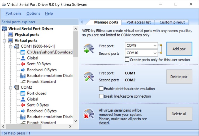Viewport: 199px width, 136px height.
Task: Click the user icon next to Global under COM1
Action: [x=23, y=58]
